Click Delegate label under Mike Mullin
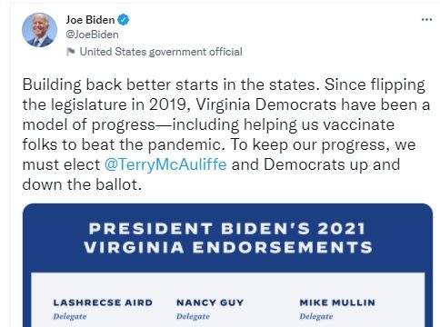This screenshot has width=440, height=327. (x=316, y=316)
